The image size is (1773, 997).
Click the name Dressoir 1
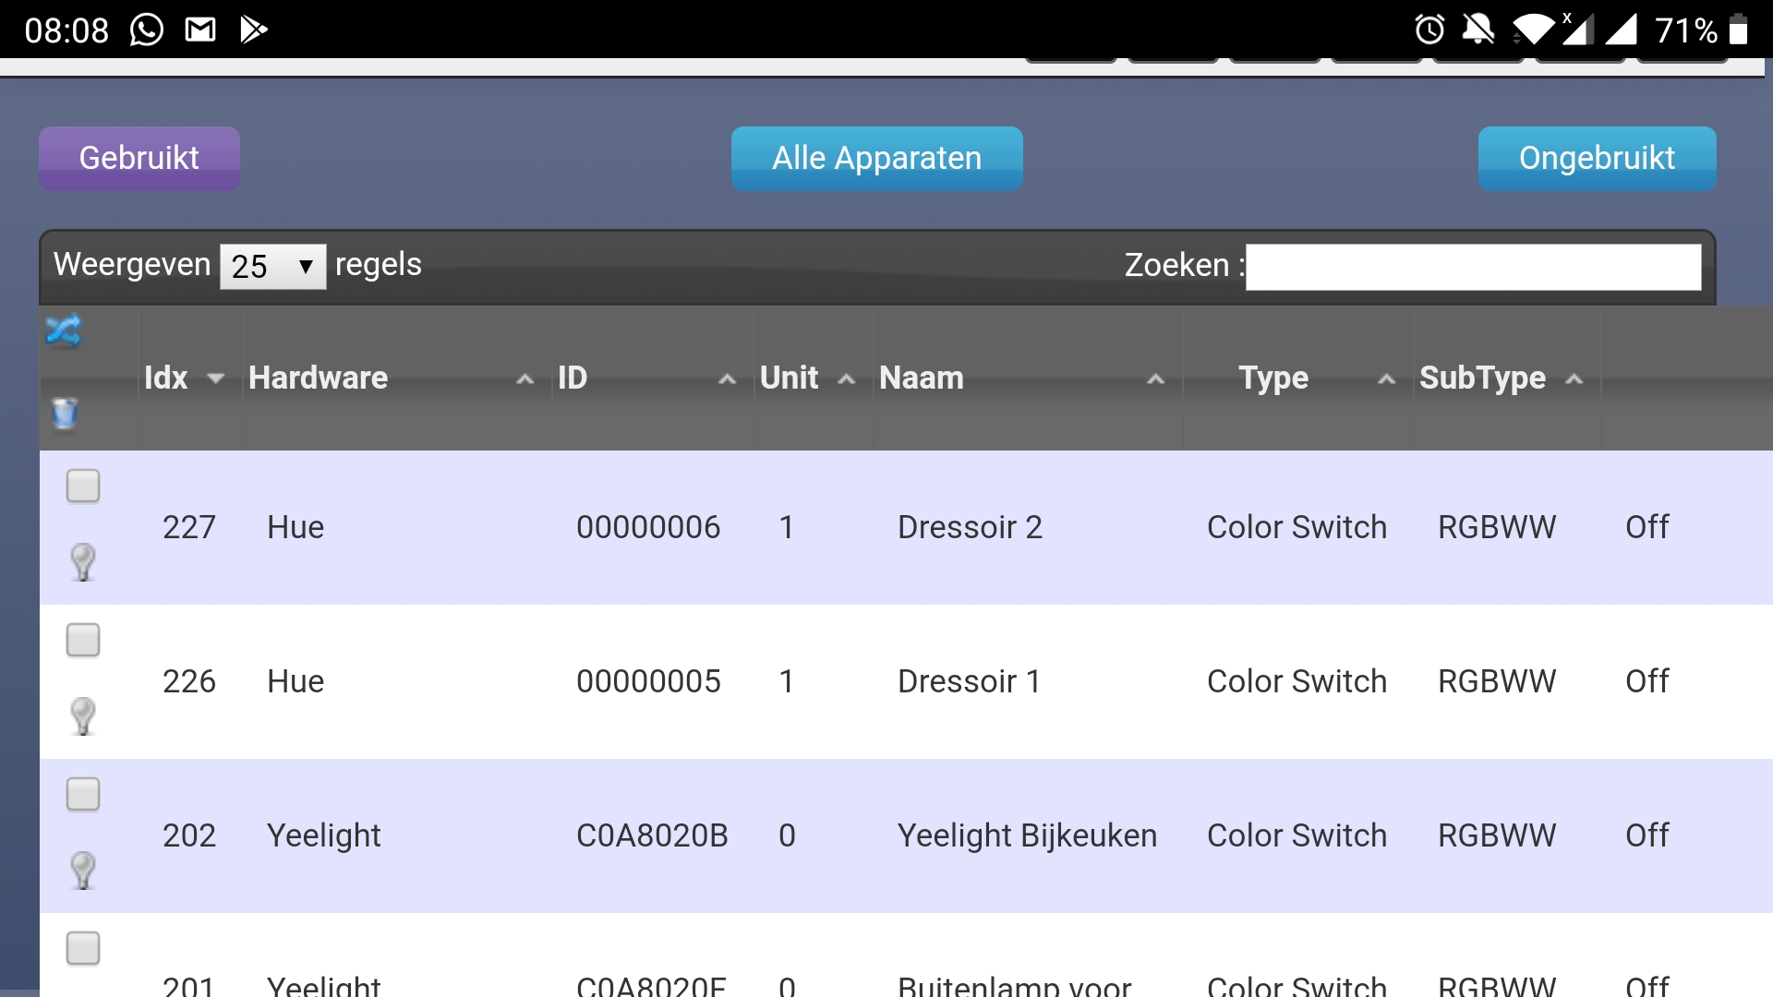969,681
